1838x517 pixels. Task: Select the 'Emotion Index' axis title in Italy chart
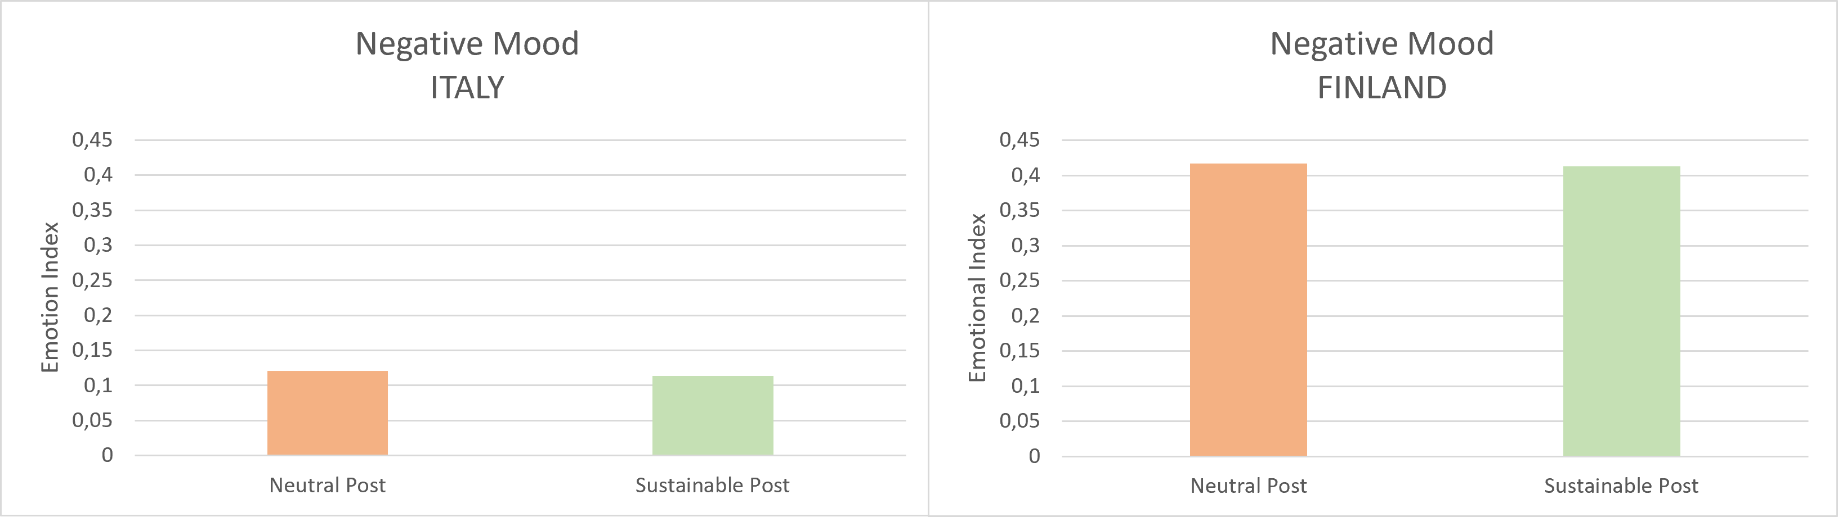(49, 298)
